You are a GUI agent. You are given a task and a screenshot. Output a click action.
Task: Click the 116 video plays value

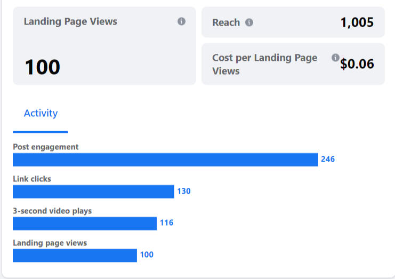tap(166, 223)
